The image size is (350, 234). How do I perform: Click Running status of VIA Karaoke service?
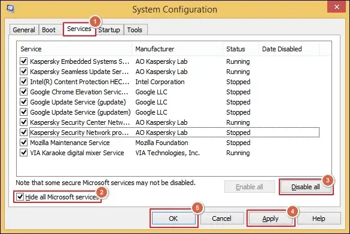pos(238,153)
